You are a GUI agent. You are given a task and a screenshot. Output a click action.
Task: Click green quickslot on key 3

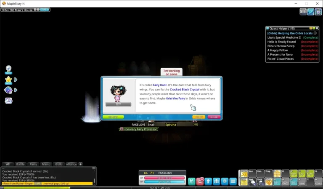click(294, 173)
